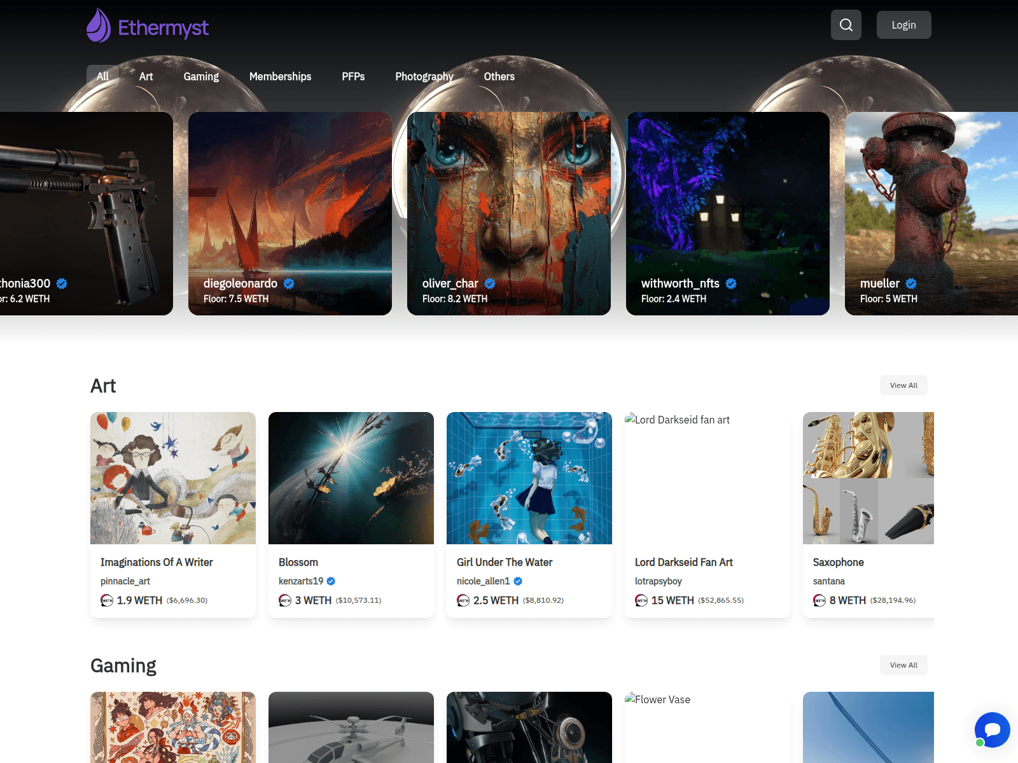
Task: Open the robot Gaming thumbnail
Action: point(529,727)
